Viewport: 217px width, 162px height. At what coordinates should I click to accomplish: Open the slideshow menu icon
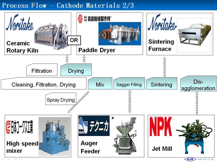pos(15,159)
